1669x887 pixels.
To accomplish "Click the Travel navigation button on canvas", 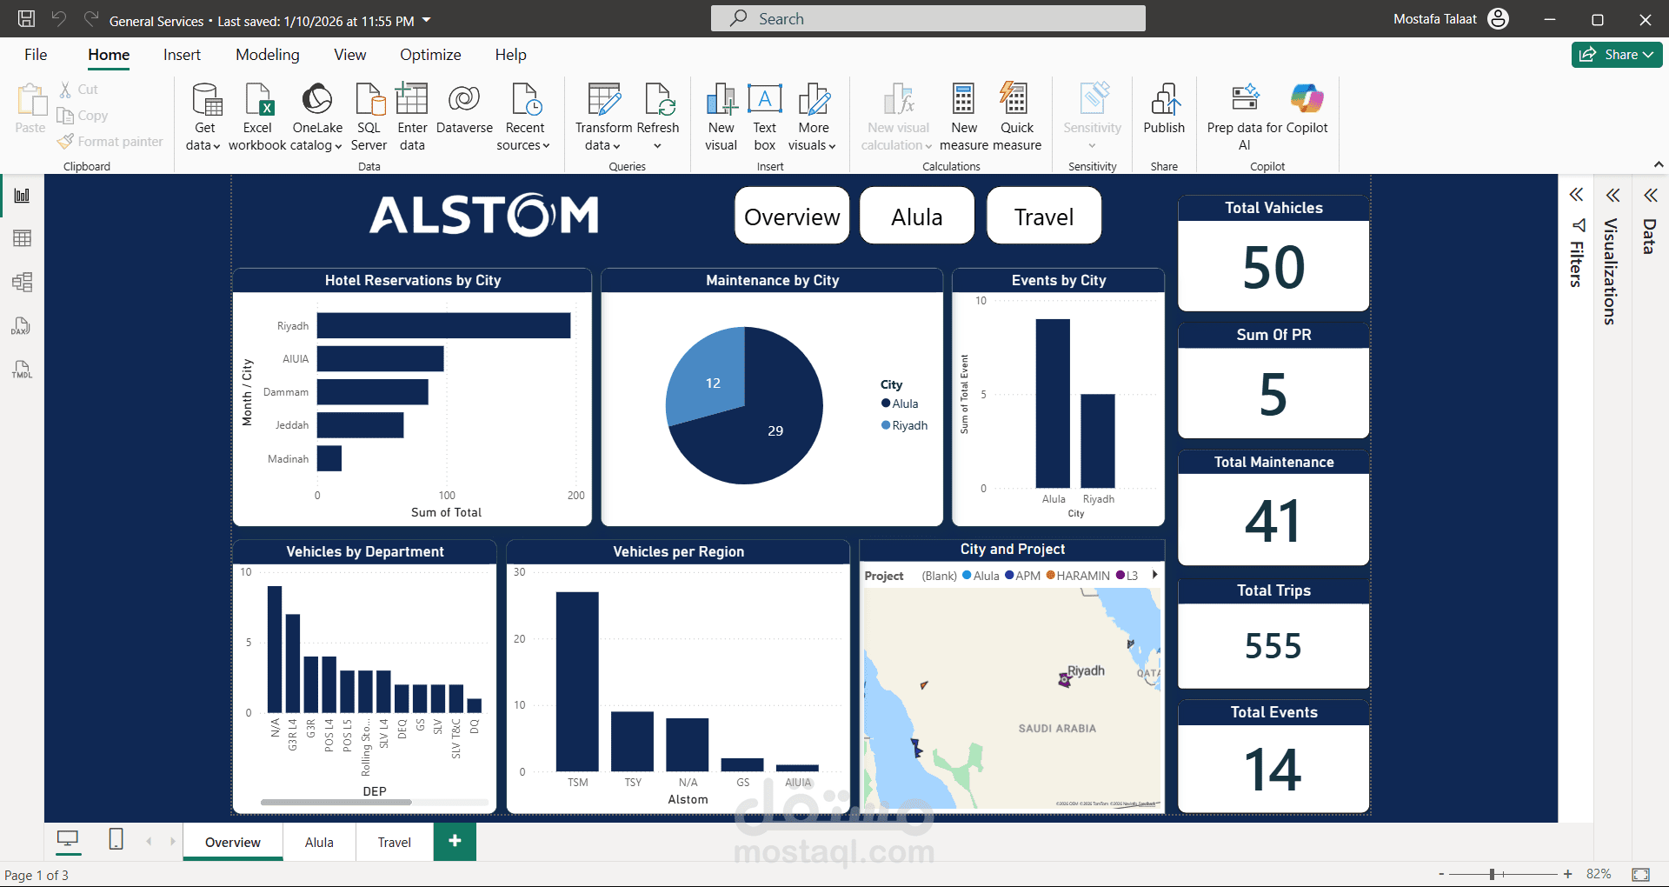I will (1044, 217).
